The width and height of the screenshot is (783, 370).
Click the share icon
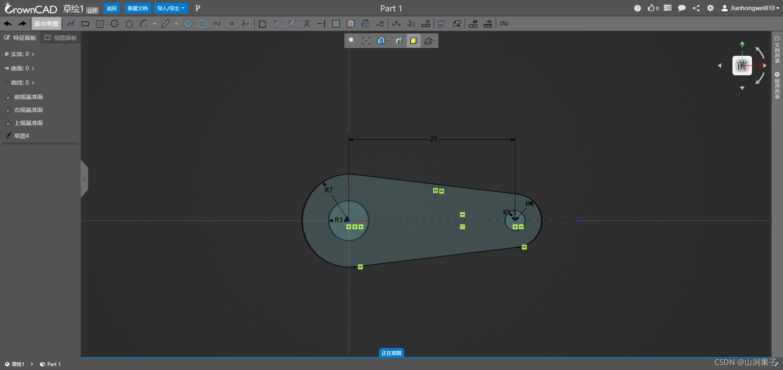click(696, 8)
